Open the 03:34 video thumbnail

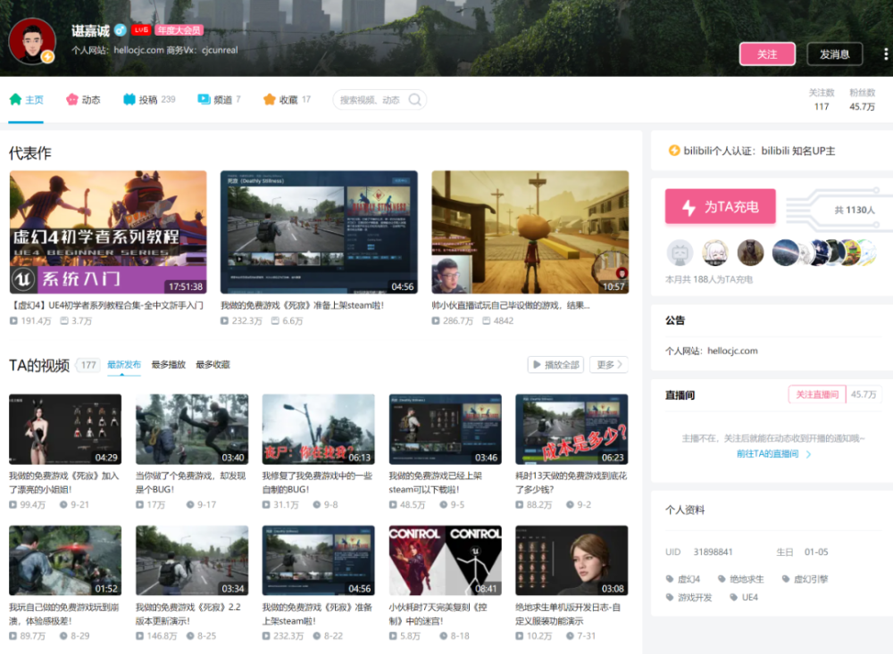(x=192, y=560)
